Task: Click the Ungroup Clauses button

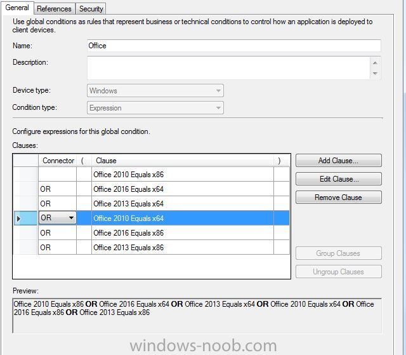Action: (x=338, y=272)
